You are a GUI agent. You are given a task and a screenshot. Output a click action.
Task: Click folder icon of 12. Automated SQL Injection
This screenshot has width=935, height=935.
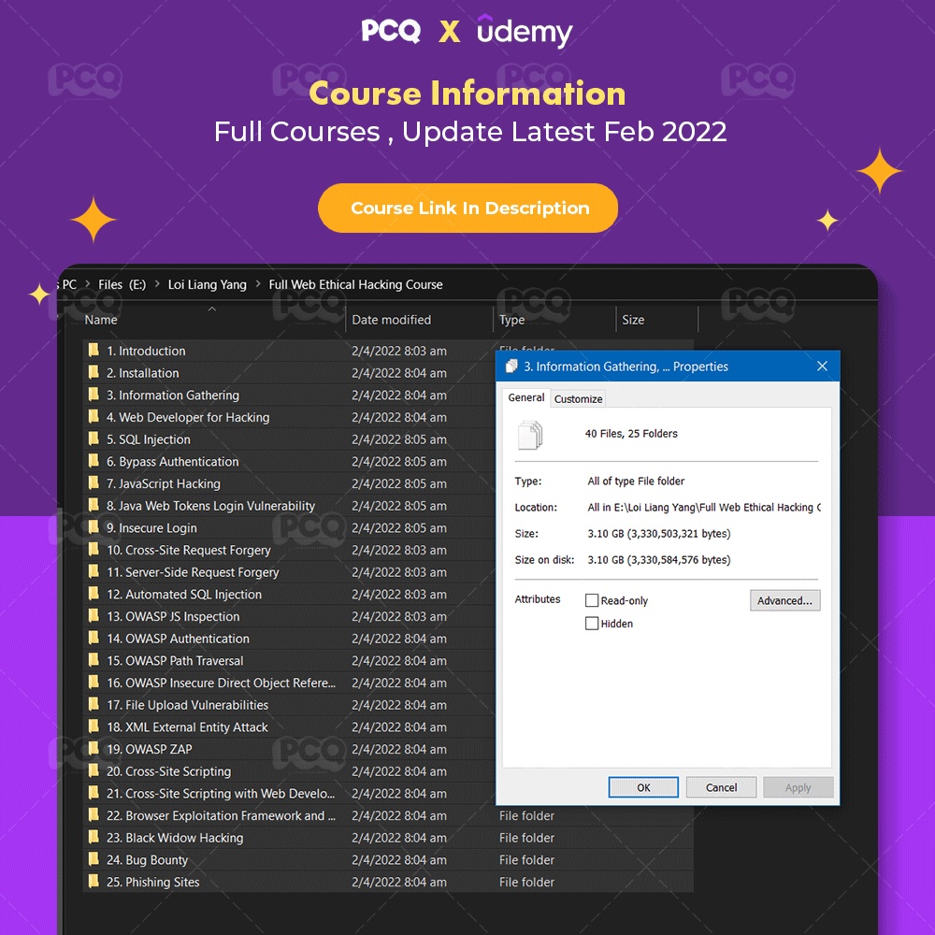tap(93, 594)
